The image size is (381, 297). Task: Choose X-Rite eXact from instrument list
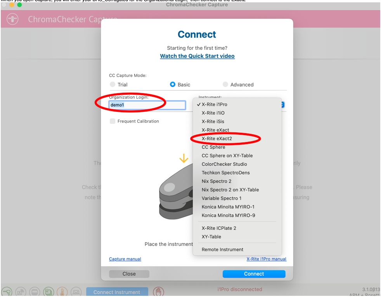237,130
